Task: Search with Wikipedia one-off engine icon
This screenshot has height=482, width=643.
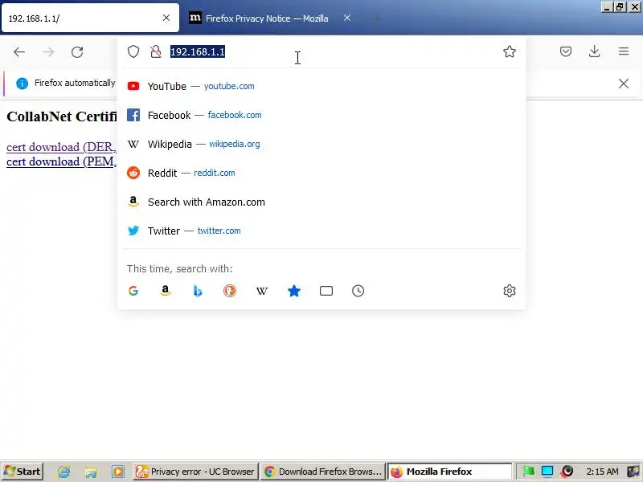Action: (x=262, y=291)
